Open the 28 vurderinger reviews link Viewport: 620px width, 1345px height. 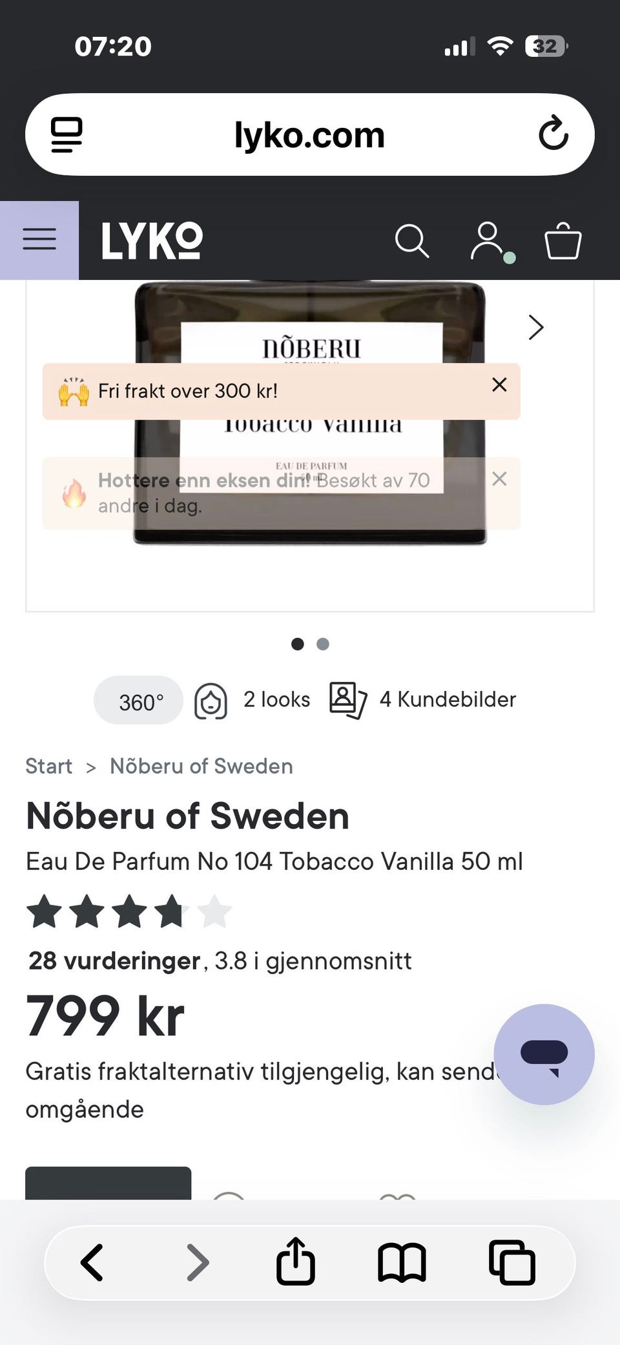pos(114,961)
